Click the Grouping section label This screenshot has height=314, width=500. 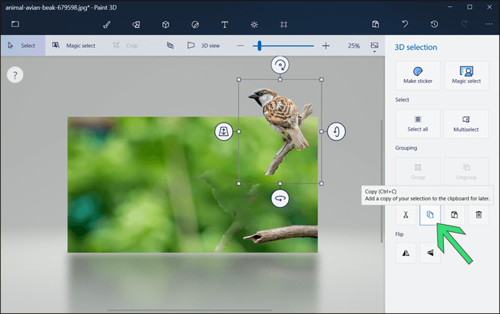click(x=406, y=148)
